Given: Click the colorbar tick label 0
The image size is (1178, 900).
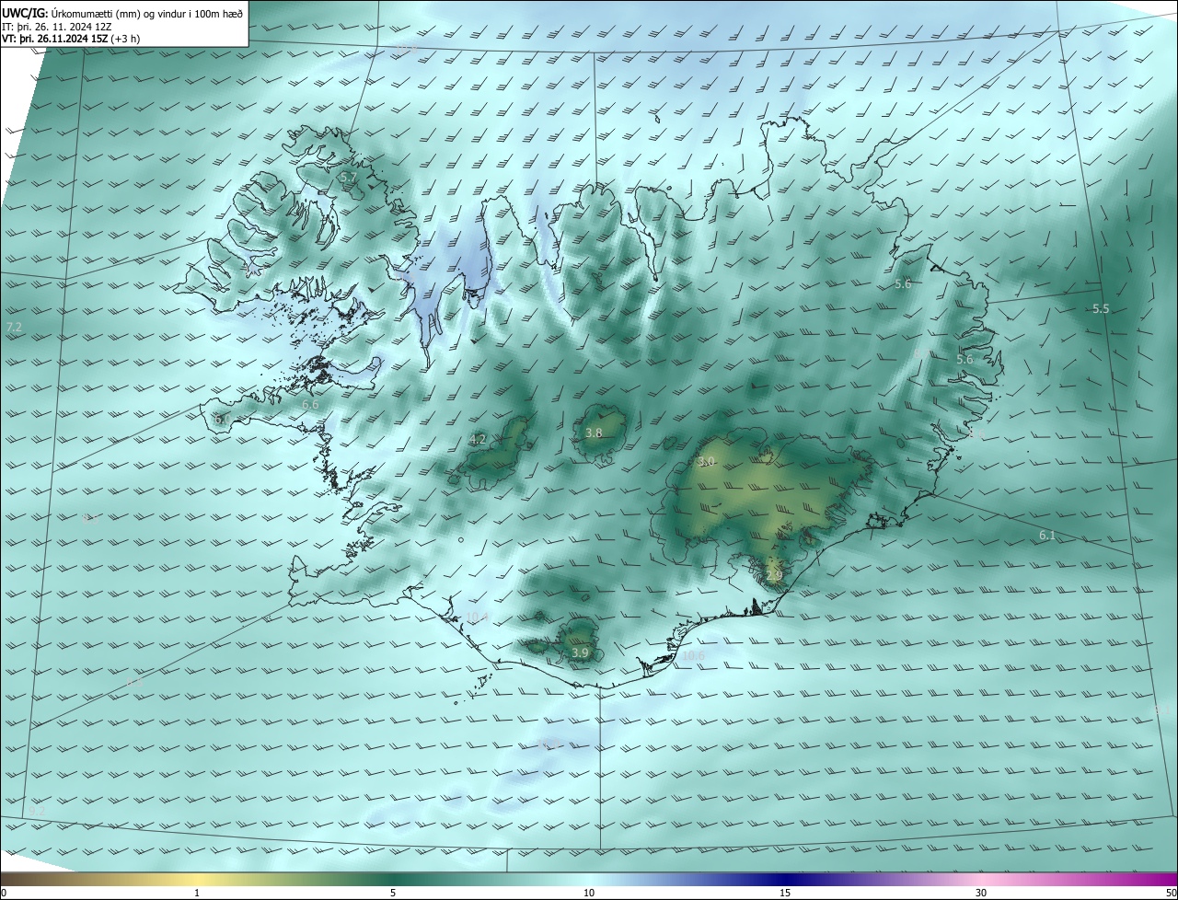Looking at the screenshot, I should click(x=4, y=893).
